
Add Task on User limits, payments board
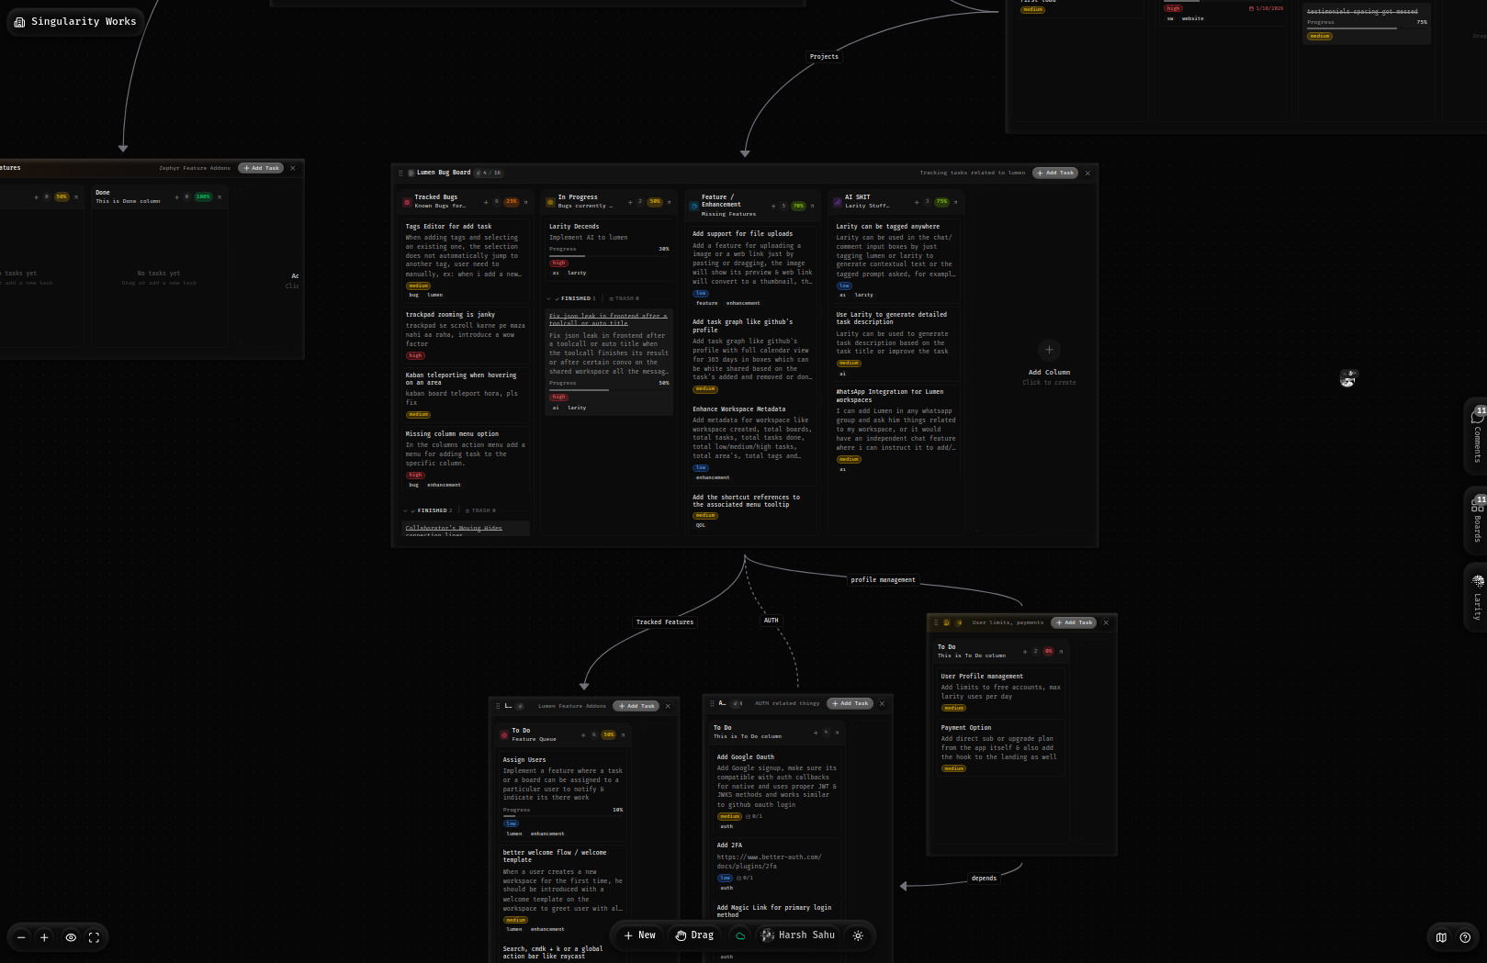pyautogui.click(x=1074, y=622)
